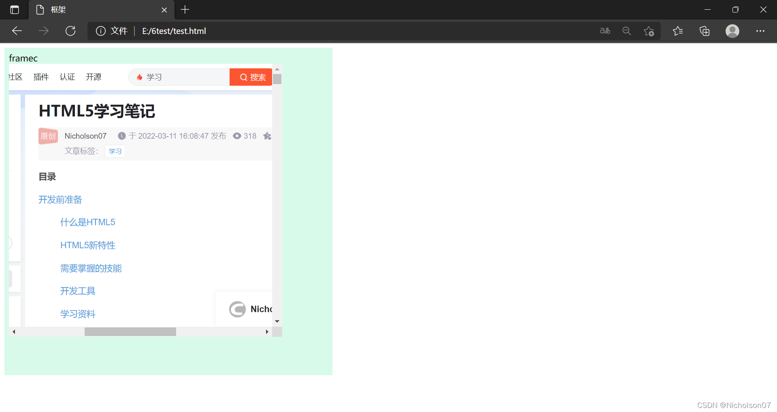Close the 框架 tab
Viewport: 777px width, 412px height.
[x=164, y=10]
